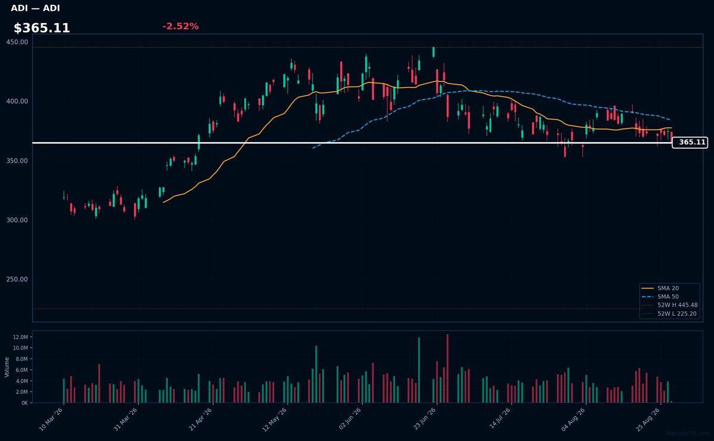
Task: Click the 400.00 price axis label
Action: pyautogui.click(x=17, y=102)
